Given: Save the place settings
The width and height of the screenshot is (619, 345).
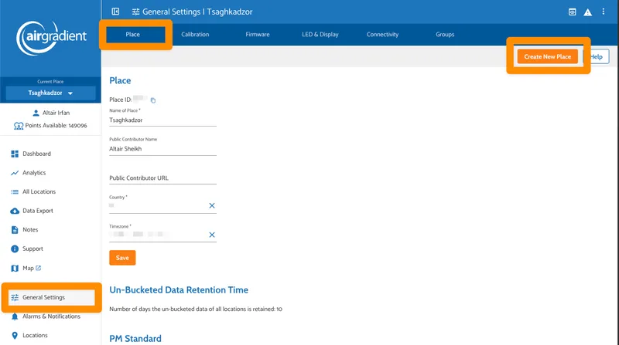Looking at the screenshot, I should click(x=122, y=258).
